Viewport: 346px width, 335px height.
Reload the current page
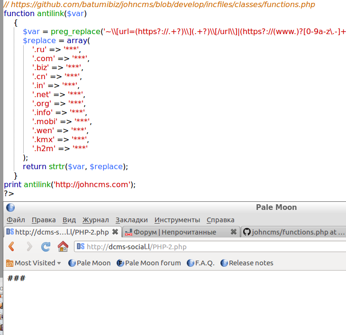(46, 246)
